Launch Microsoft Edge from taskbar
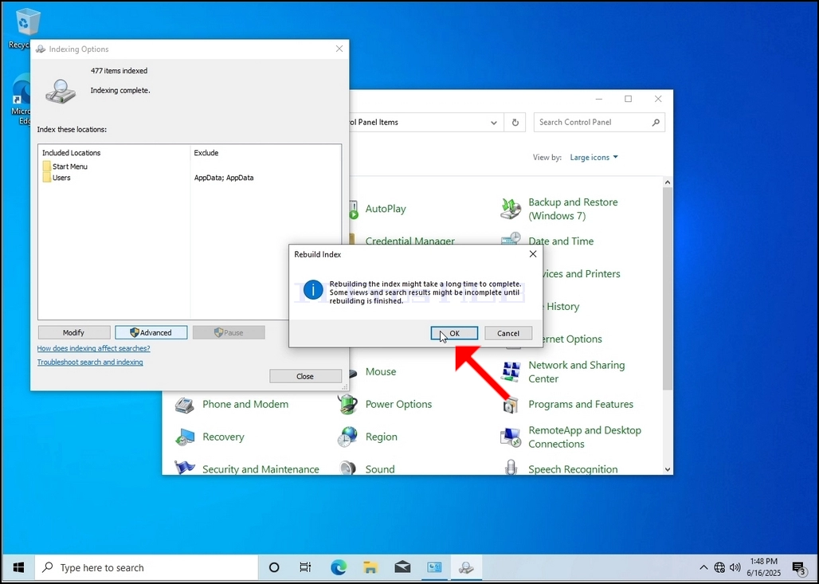Viewport: 819px width, 584px height. tap(339, 567)
